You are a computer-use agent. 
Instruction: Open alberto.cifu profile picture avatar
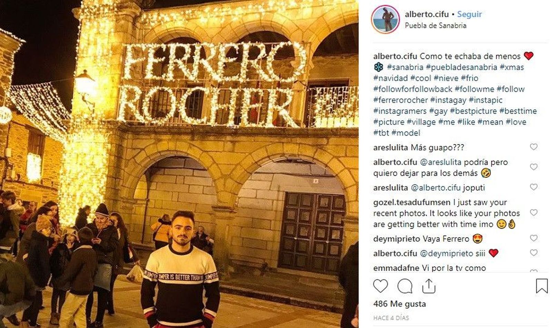pyautogui.click(x=385, y=19)
